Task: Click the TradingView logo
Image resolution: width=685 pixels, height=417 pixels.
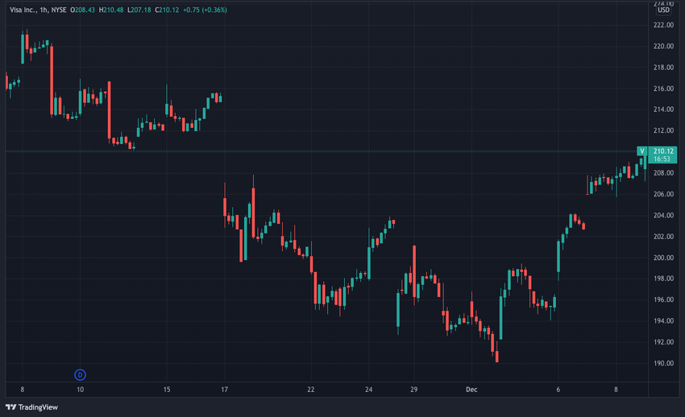Action: pyautogui.click(x=32, y=407)
